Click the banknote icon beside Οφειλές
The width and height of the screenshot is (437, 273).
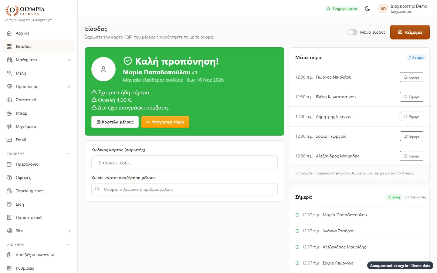pyautogui.click(x=9, y=177)
